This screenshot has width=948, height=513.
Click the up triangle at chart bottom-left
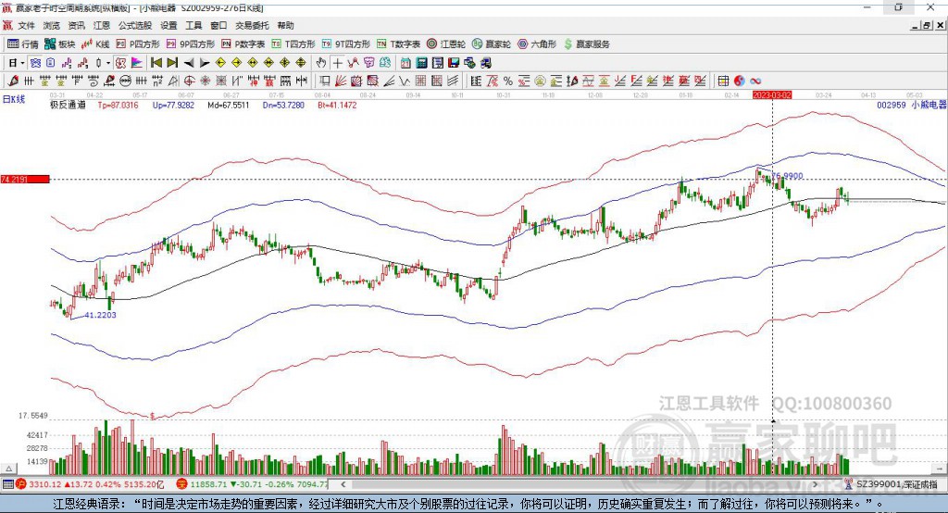pyautogui.click(x=8, y=469)
